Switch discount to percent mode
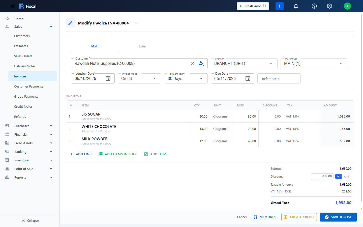Image resolution: width=363 pixels, height=227 pixels. point(338,177)
